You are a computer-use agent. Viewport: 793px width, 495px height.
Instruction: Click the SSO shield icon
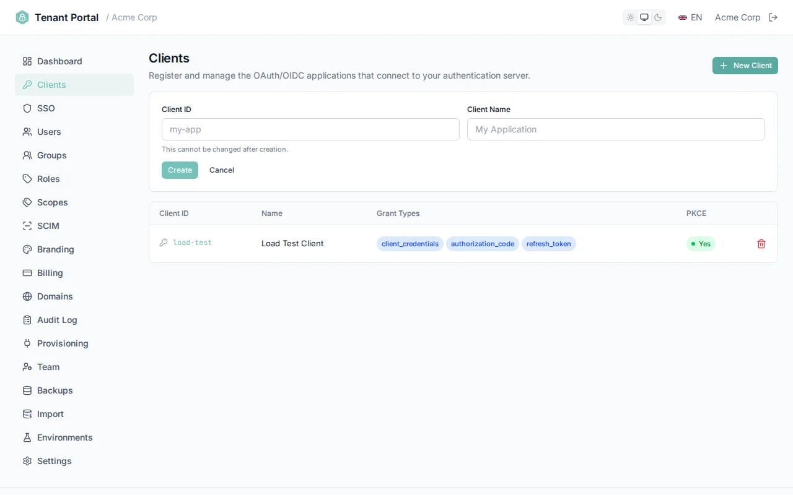tap(27, 108)
